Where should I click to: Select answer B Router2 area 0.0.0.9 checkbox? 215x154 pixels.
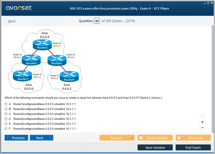(6, 109)
